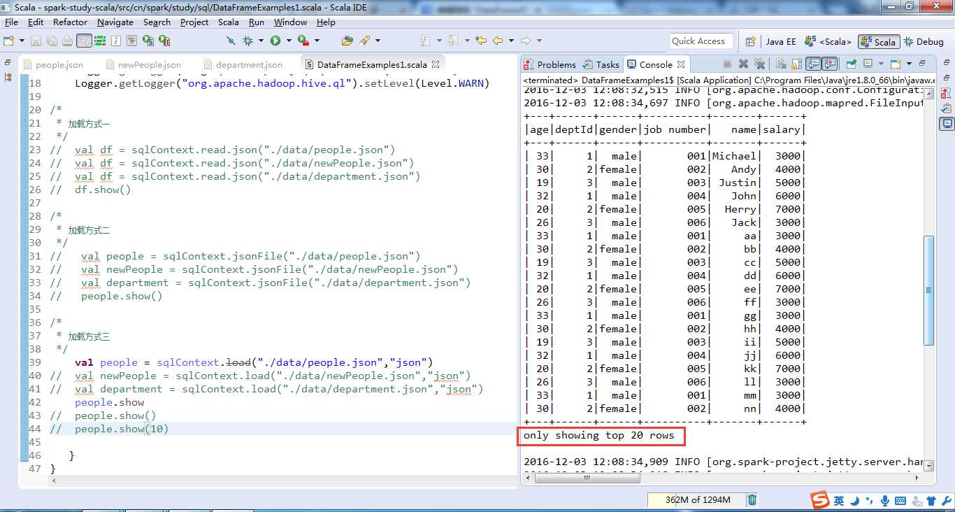
Task: Navigate Forward with the right arrow
Action: pyautogui.click(x=526, y=41)
